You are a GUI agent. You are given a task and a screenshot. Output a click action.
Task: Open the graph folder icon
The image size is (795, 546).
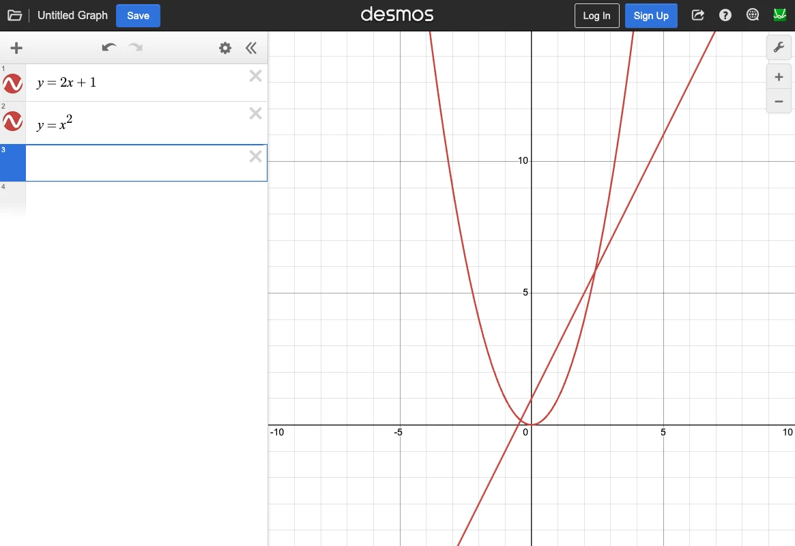pos(15,16)
